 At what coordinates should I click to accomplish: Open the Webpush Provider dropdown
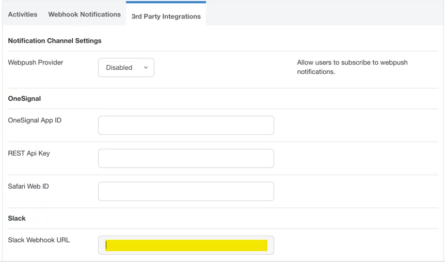(126, 68)
